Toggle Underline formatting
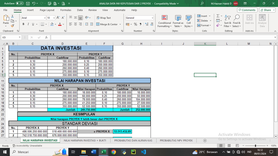 coord(33,24)
